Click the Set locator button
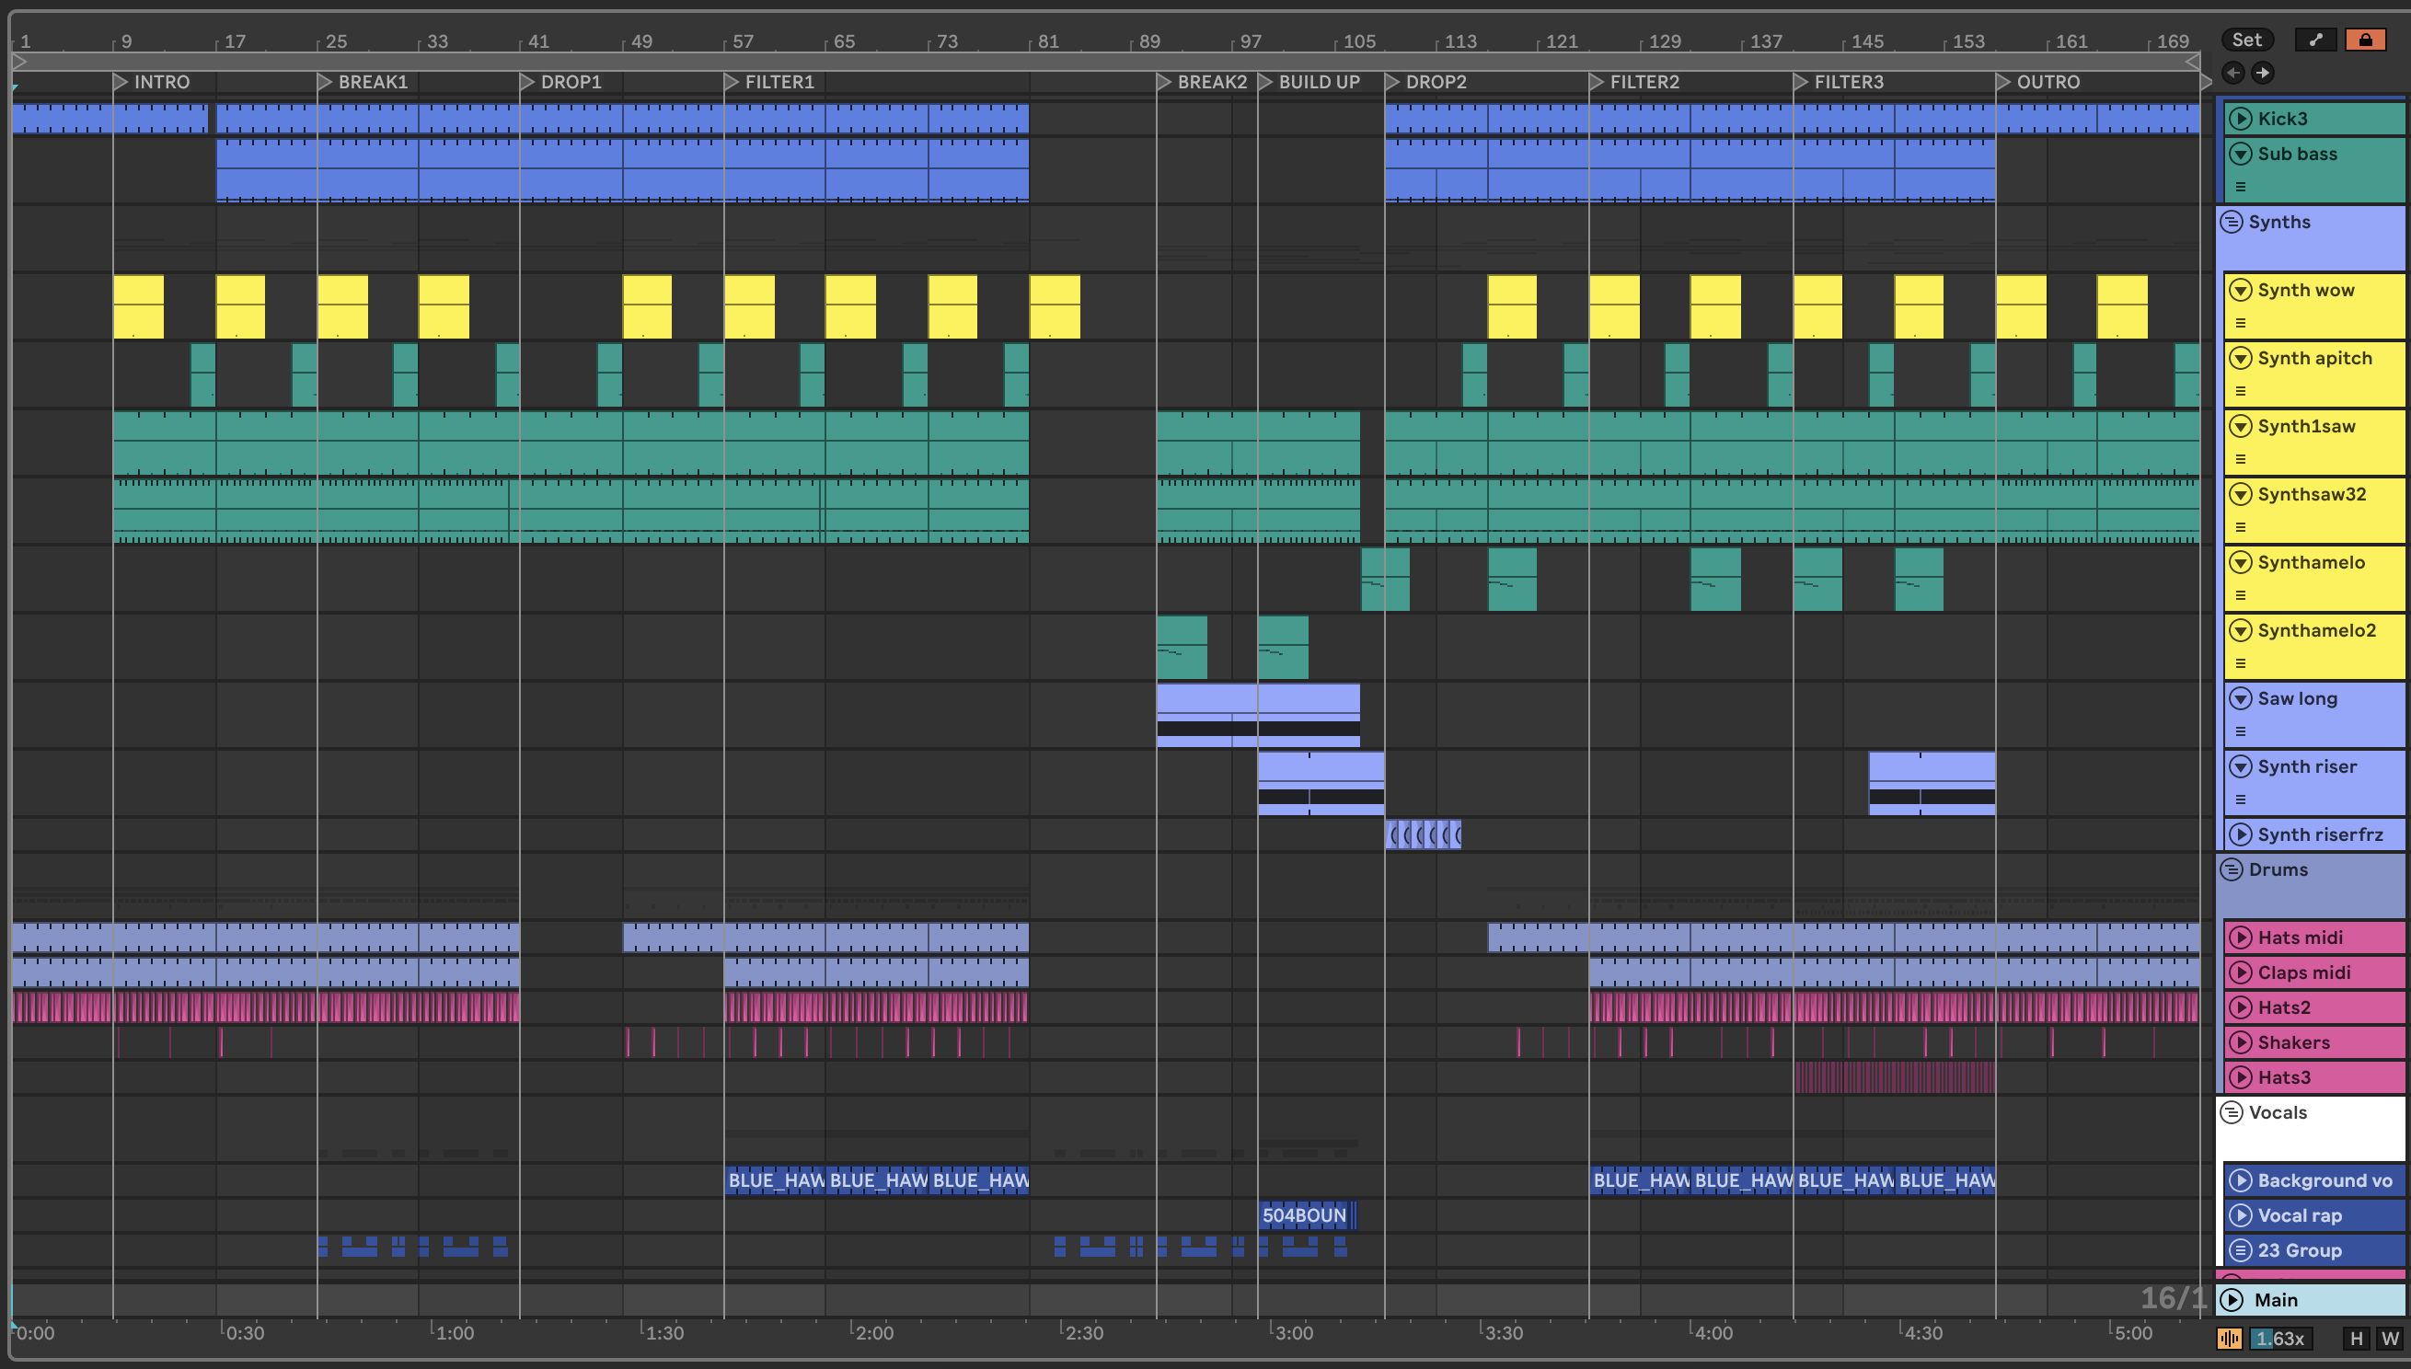This screenshot has width=2411, height=1369. click(x=2246, y=40)
